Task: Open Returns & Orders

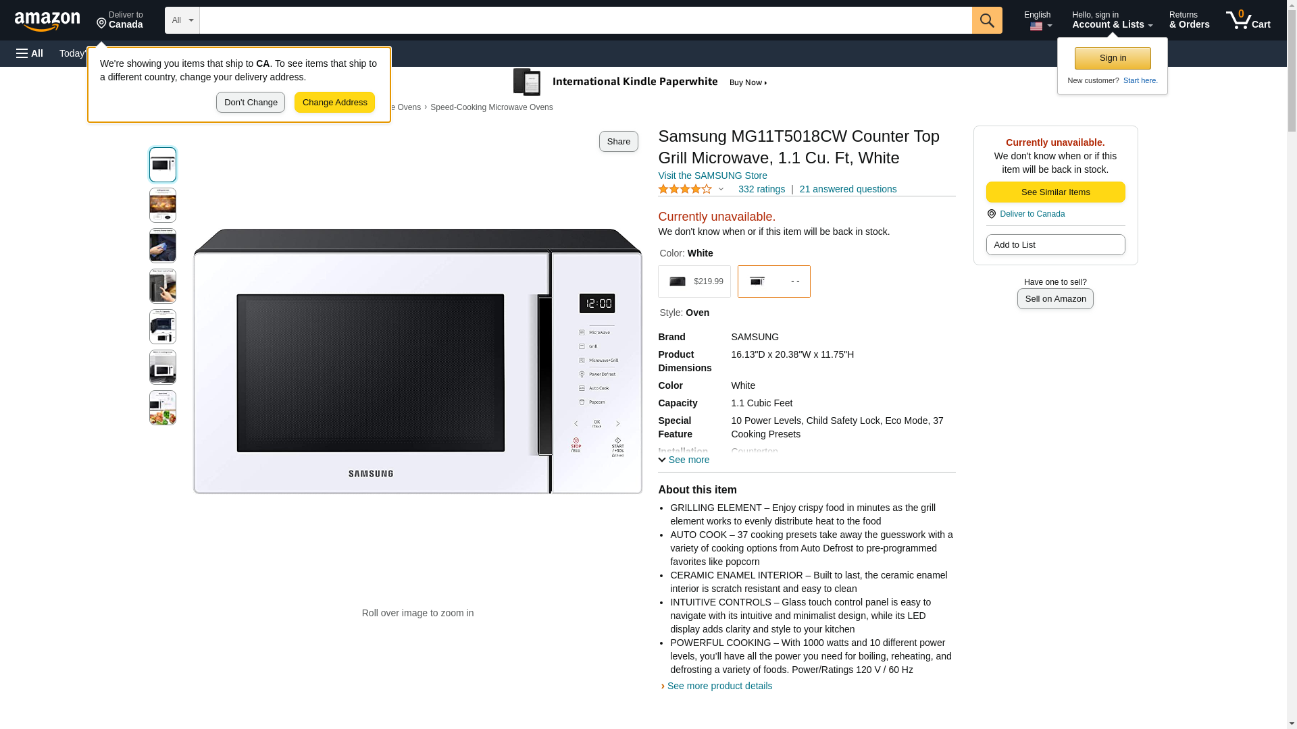Action: (x=1189, y=20)
